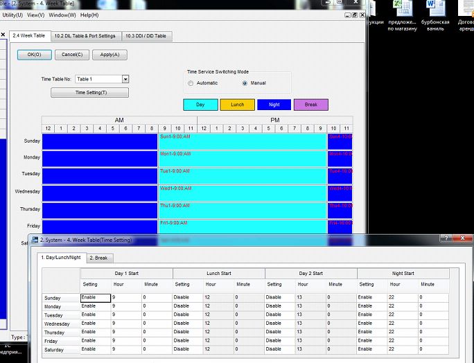
Task: Click Sunday Day 1 Start Setting cell
Action: point(96,298)
